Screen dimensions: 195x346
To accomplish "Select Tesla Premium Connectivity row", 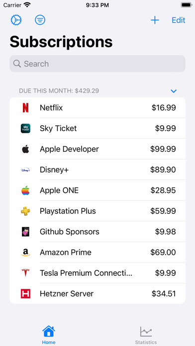I will 97,273.
